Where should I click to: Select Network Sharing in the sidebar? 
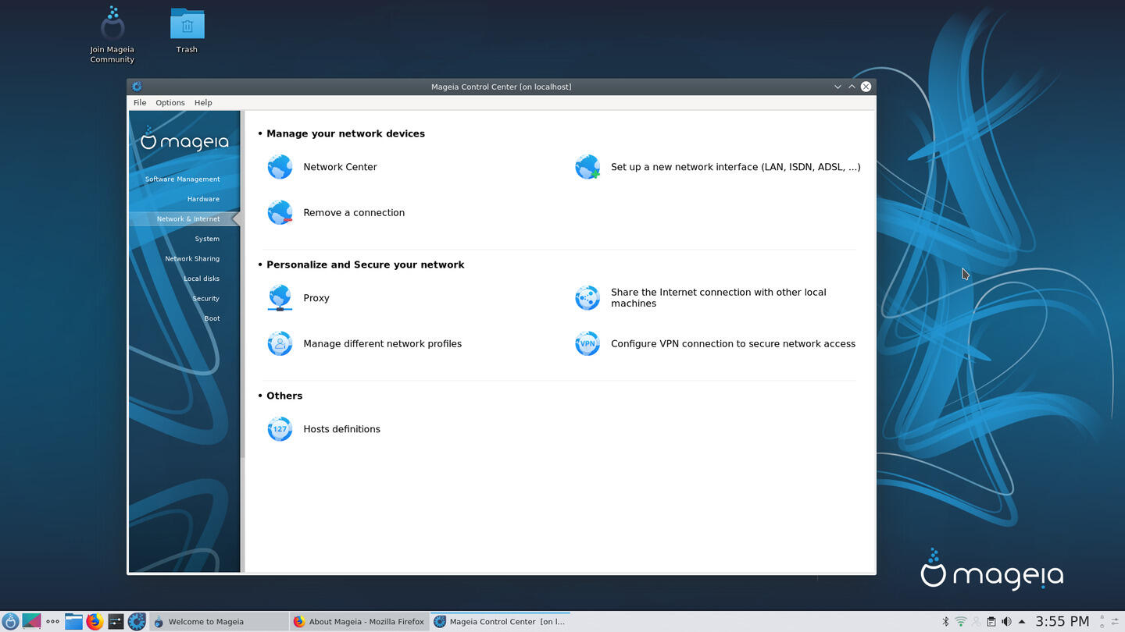click(192, 259)
